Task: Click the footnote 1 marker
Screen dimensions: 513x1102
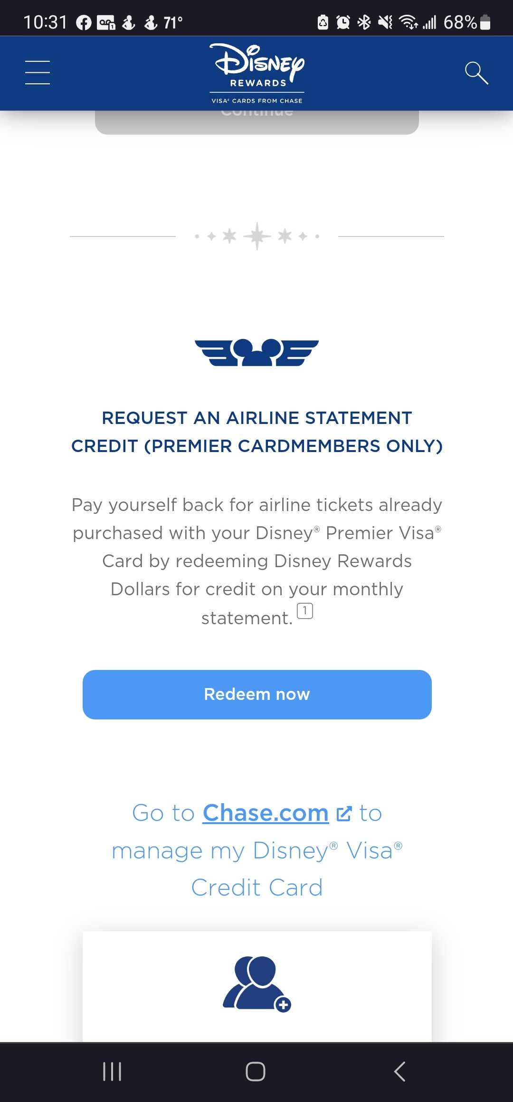Action: [x=305, y=610]
